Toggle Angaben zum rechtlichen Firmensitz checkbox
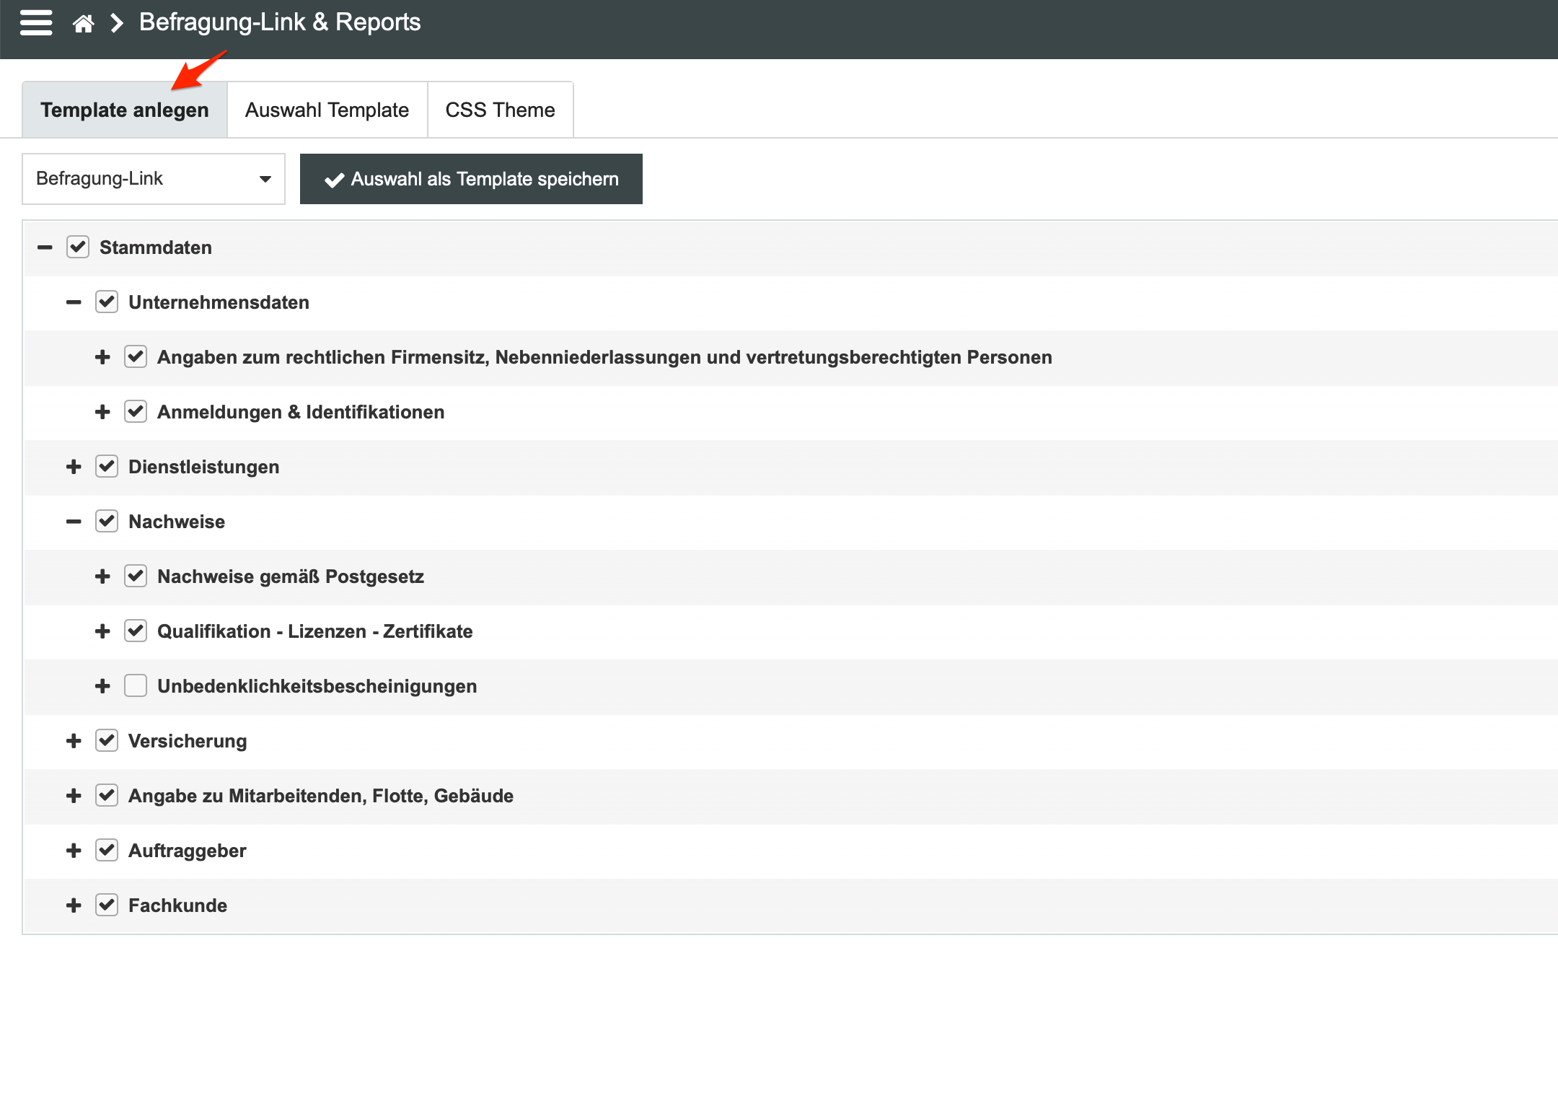The image size is (1558, 1101). tap(136, 356)
